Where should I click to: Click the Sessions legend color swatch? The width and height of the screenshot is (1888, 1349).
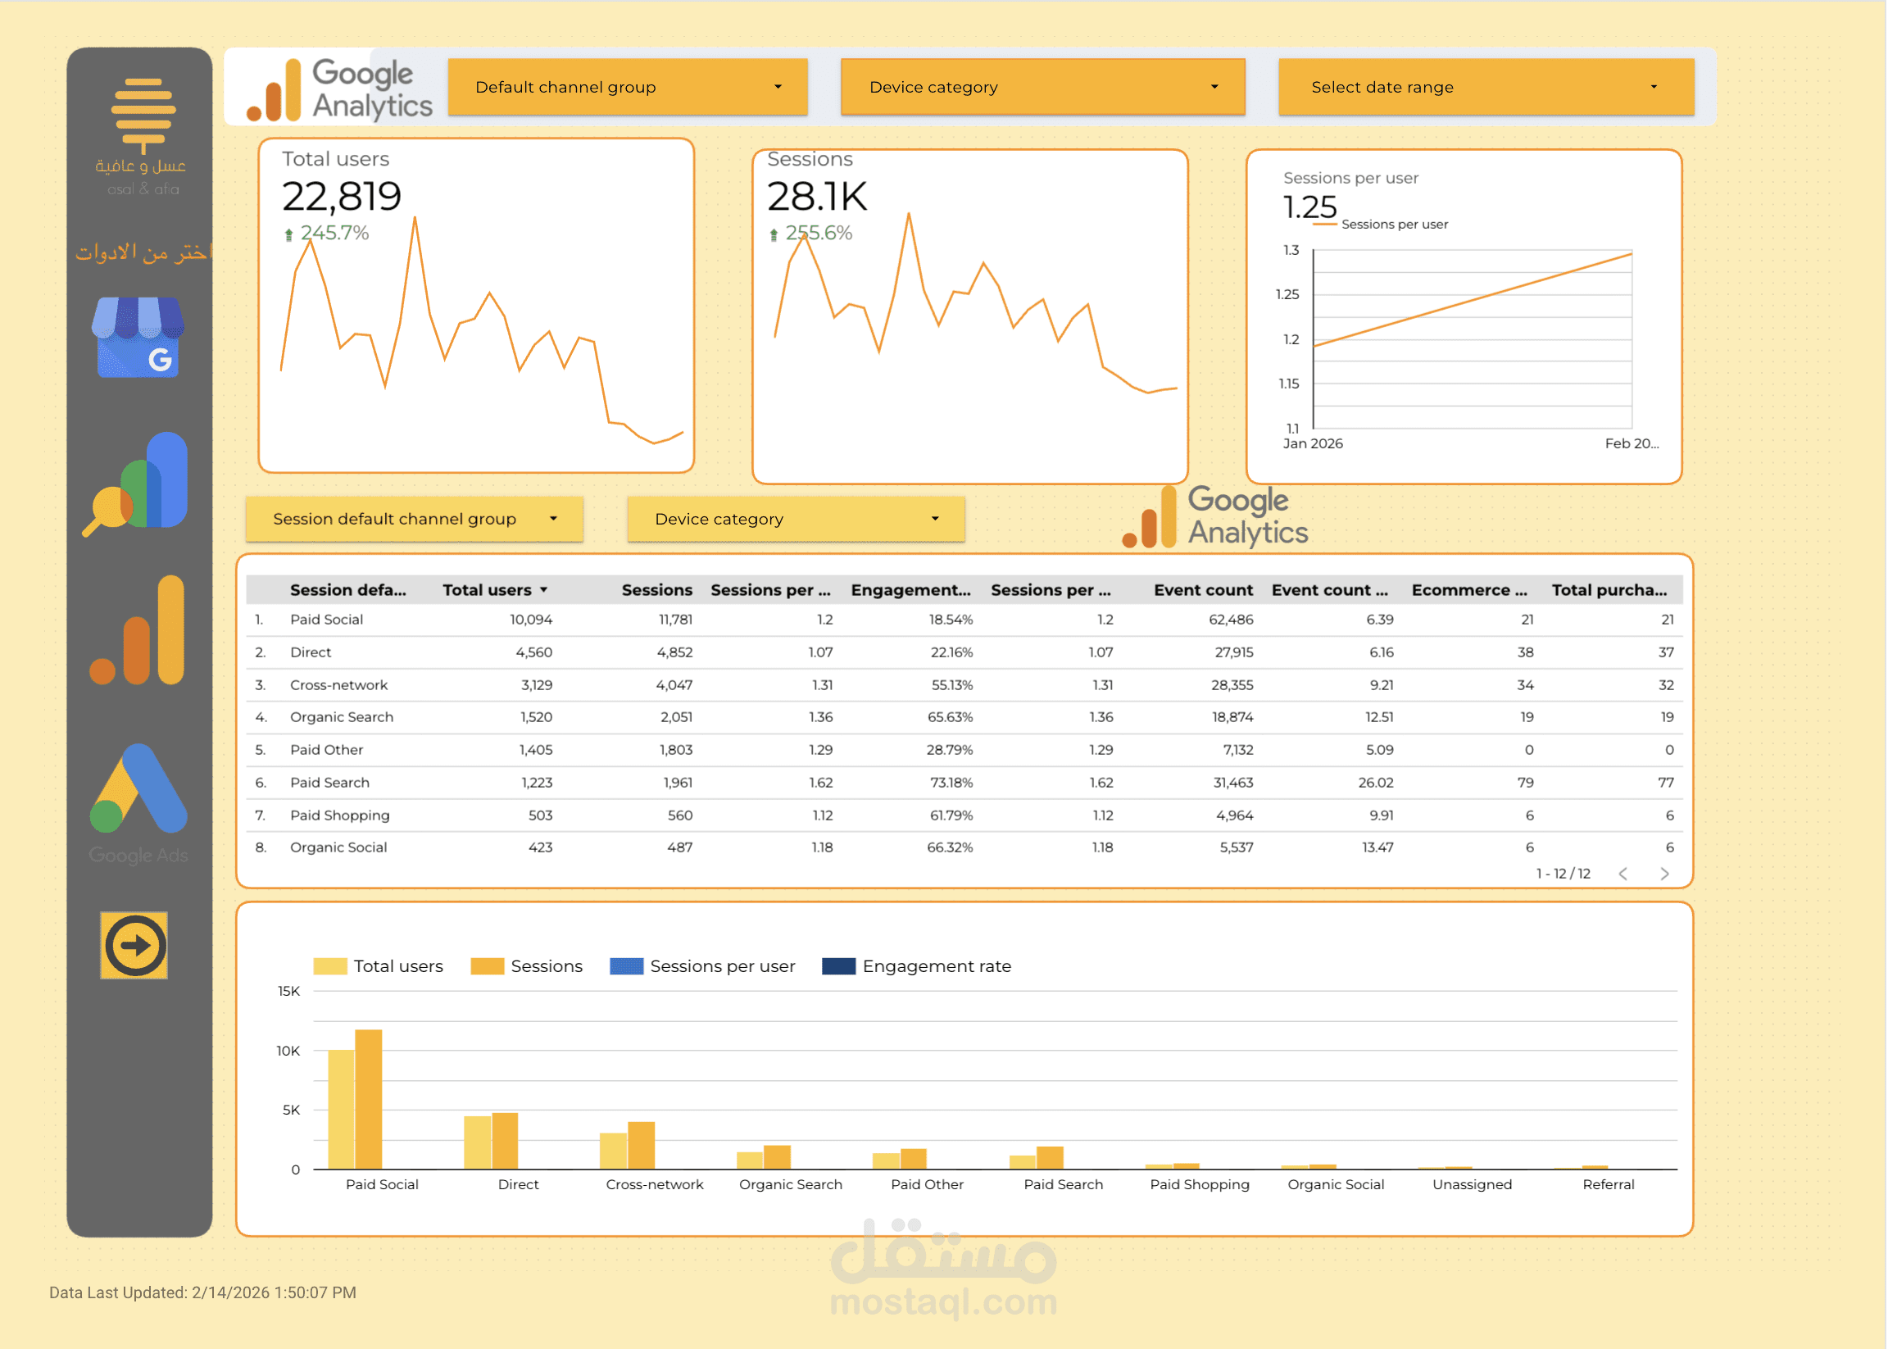pos(487,966)
